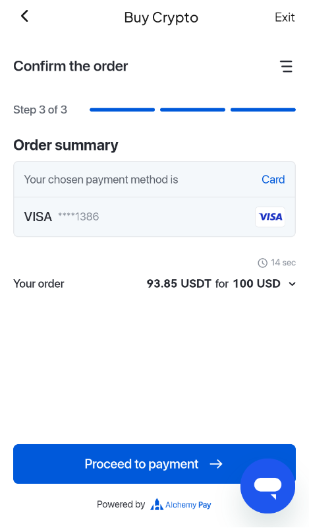
Task: Click the Visa card logo badge
Action: (270, 217)
